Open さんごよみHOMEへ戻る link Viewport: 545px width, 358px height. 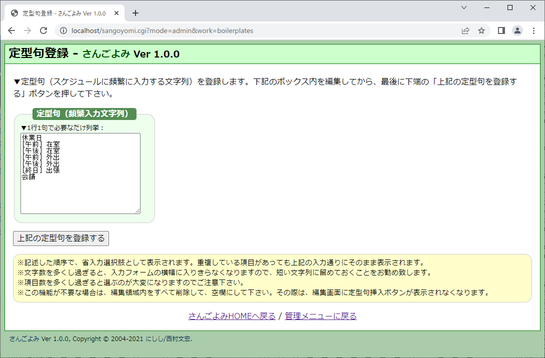[232, 316]
